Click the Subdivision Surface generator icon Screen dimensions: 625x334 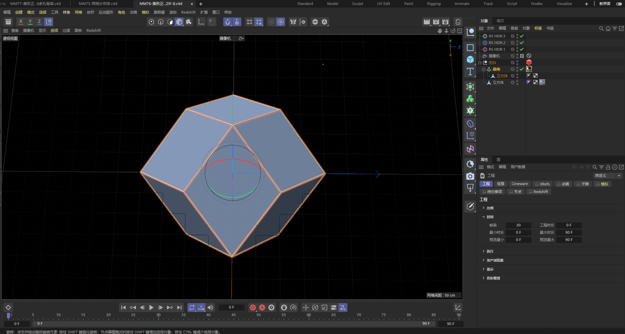click(x=470, y=87)
